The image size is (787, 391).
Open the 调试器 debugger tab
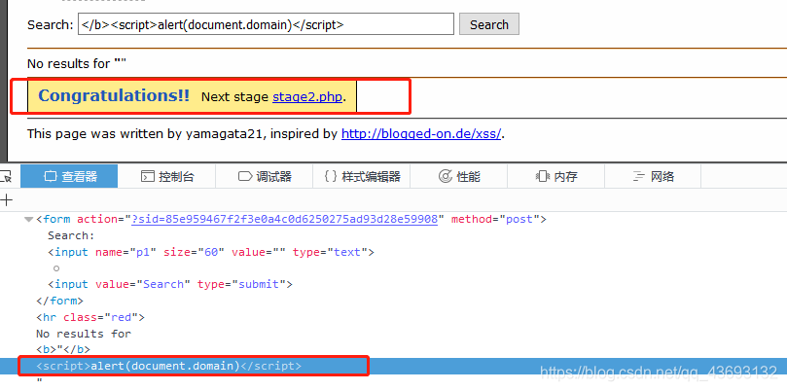(x=264, y=176)
